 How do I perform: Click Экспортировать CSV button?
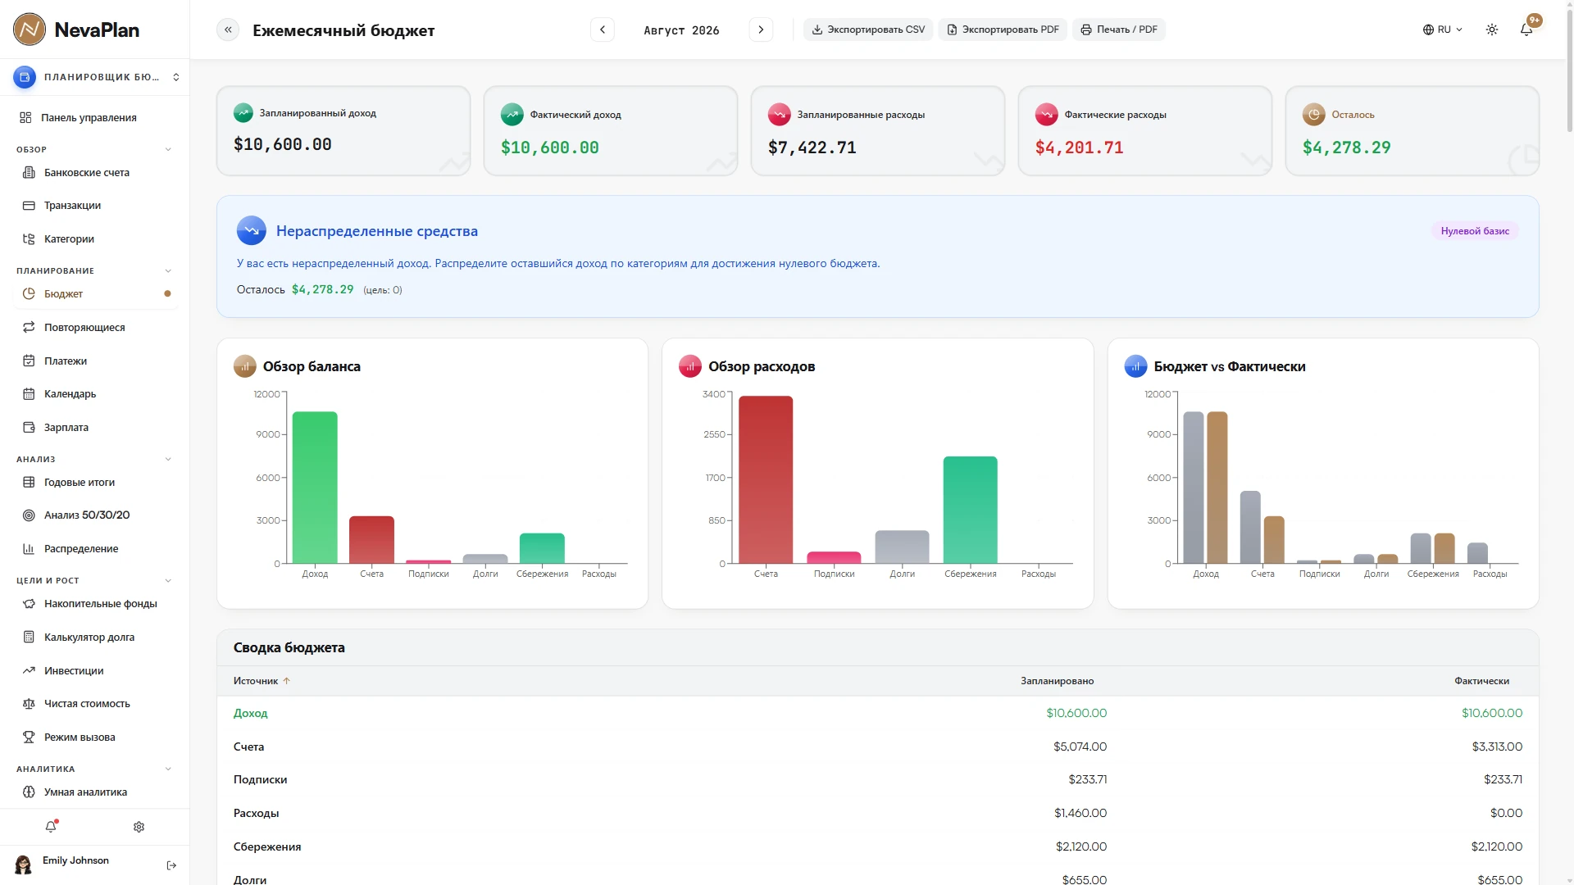click(x=868, y=29)
